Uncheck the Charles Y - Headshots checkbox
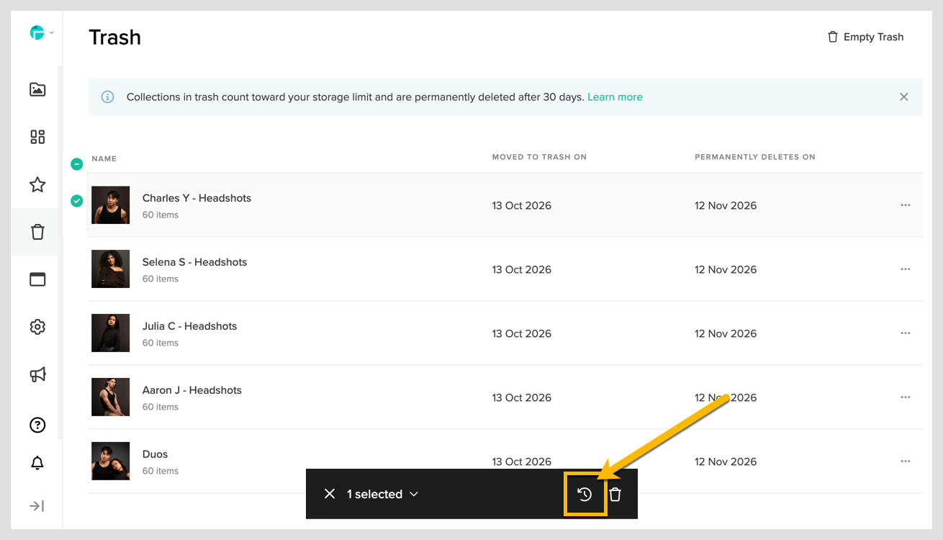The width and height of the screenshot is (943, 540). click(x=77, y=201)
